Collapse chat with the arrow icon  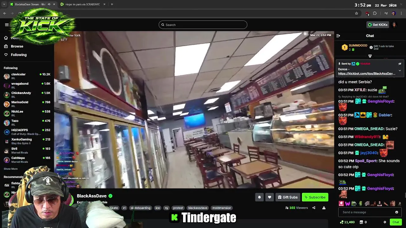point(338,36)
